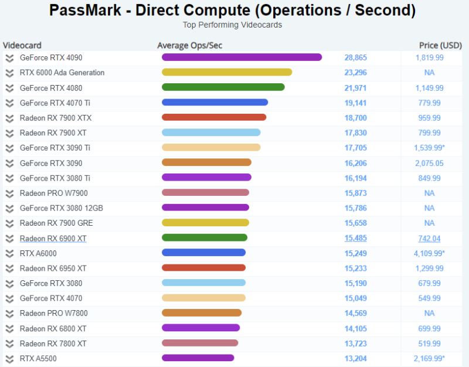Click the GeForce RTX 3090 orange bar
469x367 pixels.
tap(206, 162)
